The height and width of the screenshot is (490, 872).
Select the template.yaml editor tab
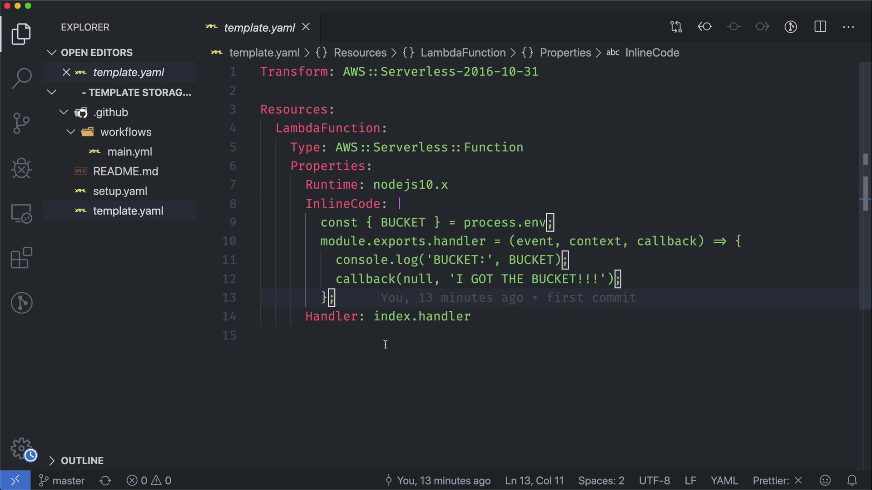259,28
